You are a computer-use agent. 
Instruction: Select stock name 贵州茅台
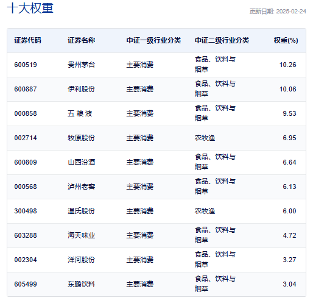click(x=82, y=65)
